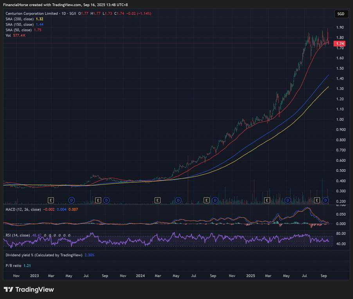This screenshot has height=299, width=353.
Task: Inspect the dividend marker near September 2025
Action: pyautogui.click(x=326, y=200)
